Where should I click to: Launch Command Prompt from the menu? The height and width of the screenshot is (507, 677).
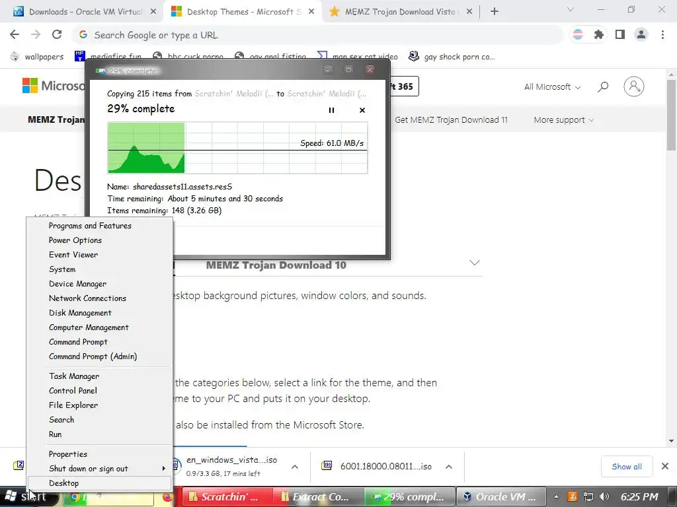coord(99,342)
